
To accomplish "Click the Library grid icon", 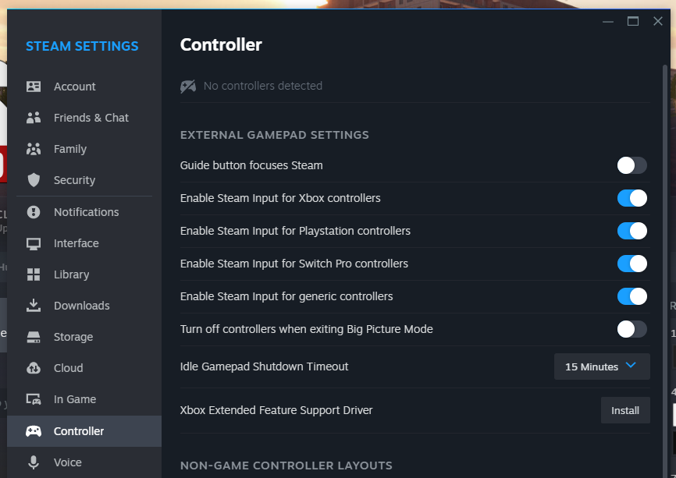I will coord(34,274).
